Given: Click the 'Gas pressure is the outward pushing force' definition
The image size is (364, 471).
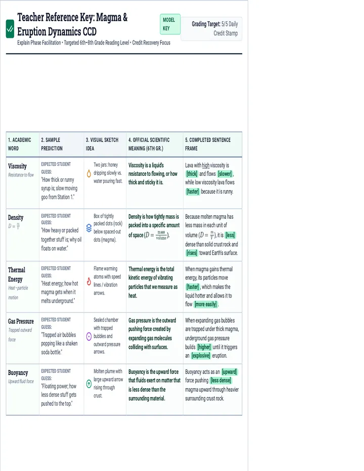Looking at the screenshot, I should tap(152, 334).
